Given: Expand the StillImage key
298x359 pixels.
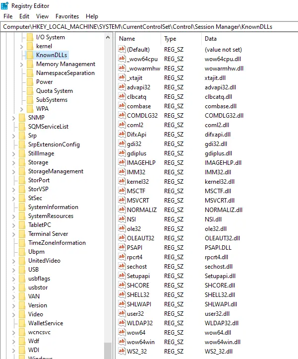Looking at the screenshot, I should (13, 154).
